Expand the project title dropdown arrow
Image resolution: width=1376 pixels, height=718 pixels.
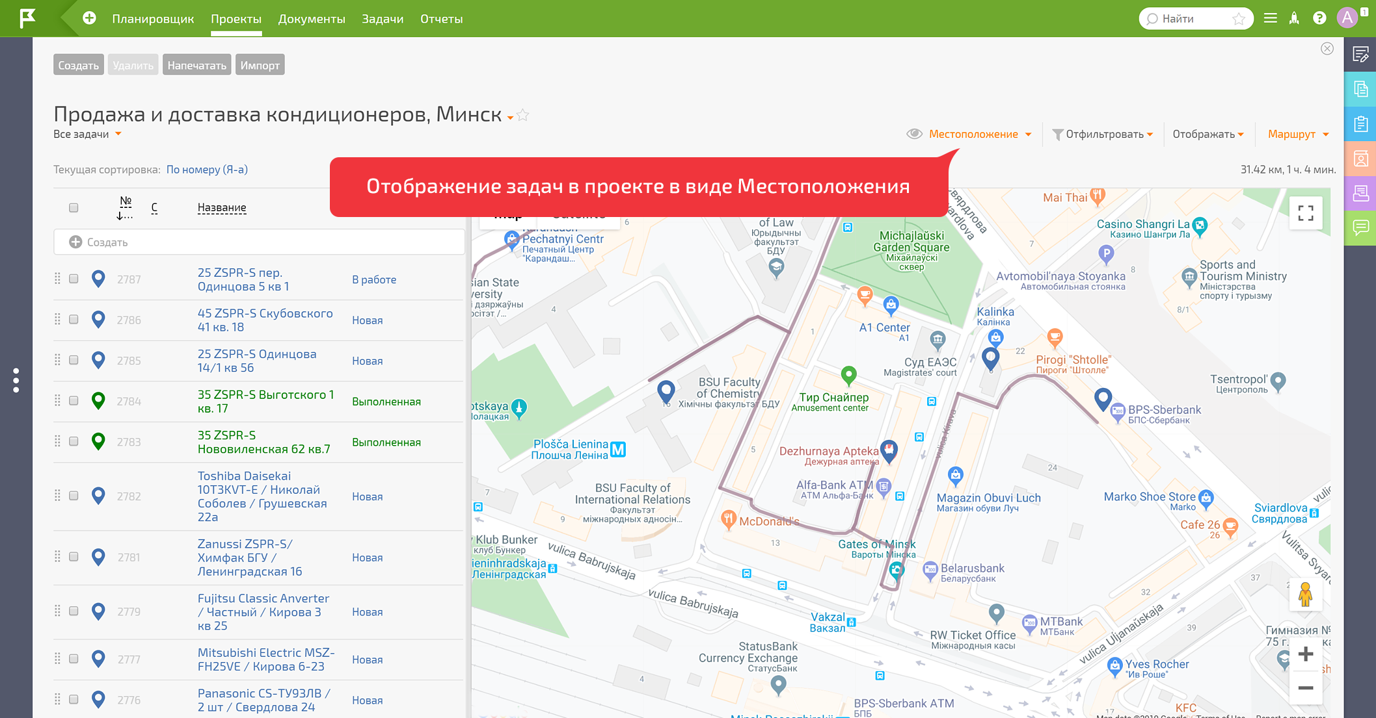(510, 118)
